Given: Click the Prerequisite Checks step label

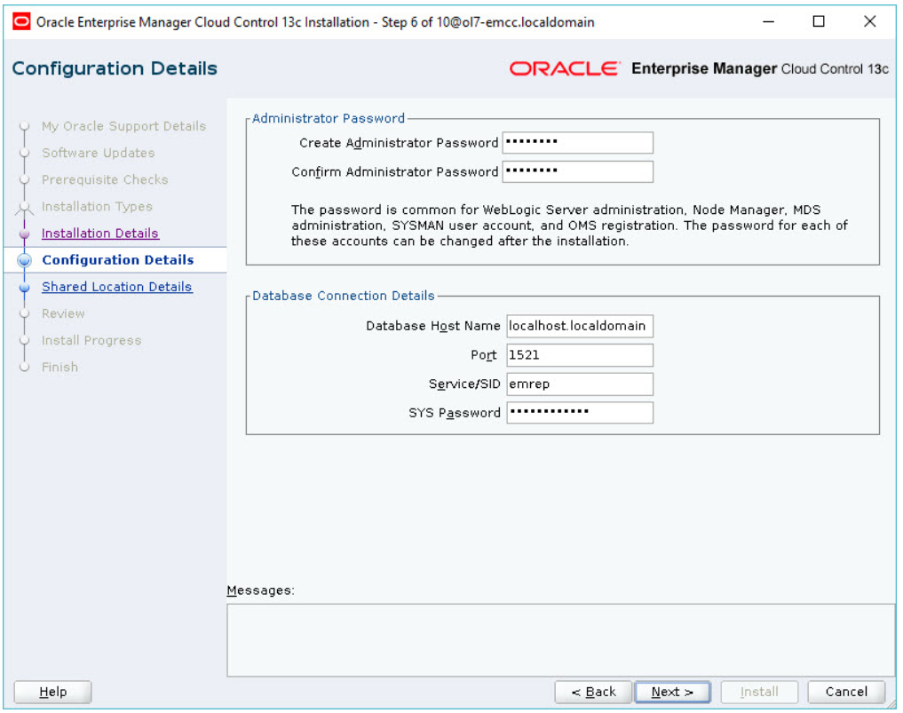Looking at the screenshot, I should [105, 179].
